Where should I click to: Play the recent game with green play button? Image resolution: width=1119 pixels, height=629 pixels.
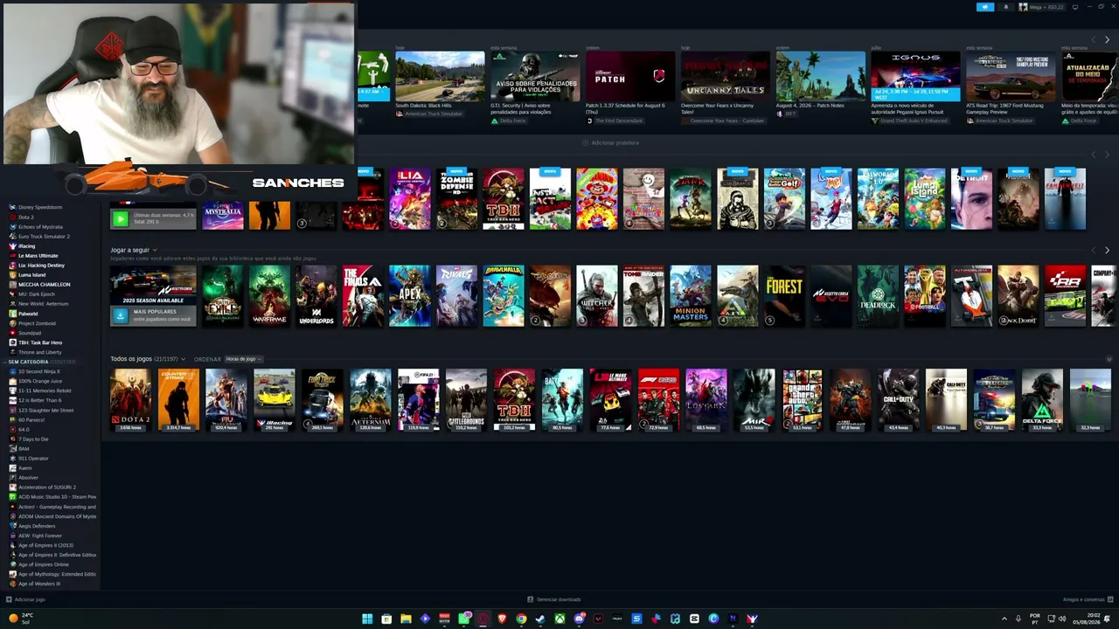(x=121, y=218)
